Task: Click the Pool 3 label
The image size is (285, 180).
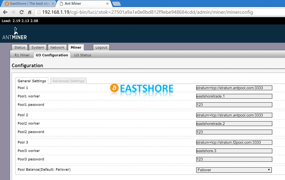Action: click(23, 142)
